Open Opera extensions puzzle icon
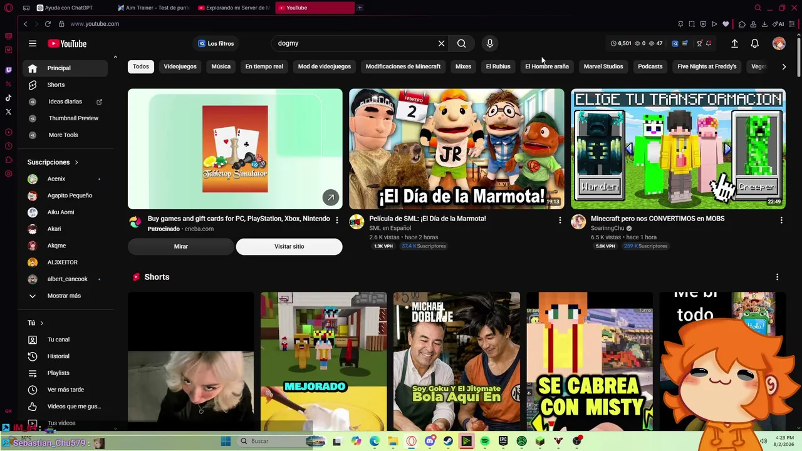 742,24
